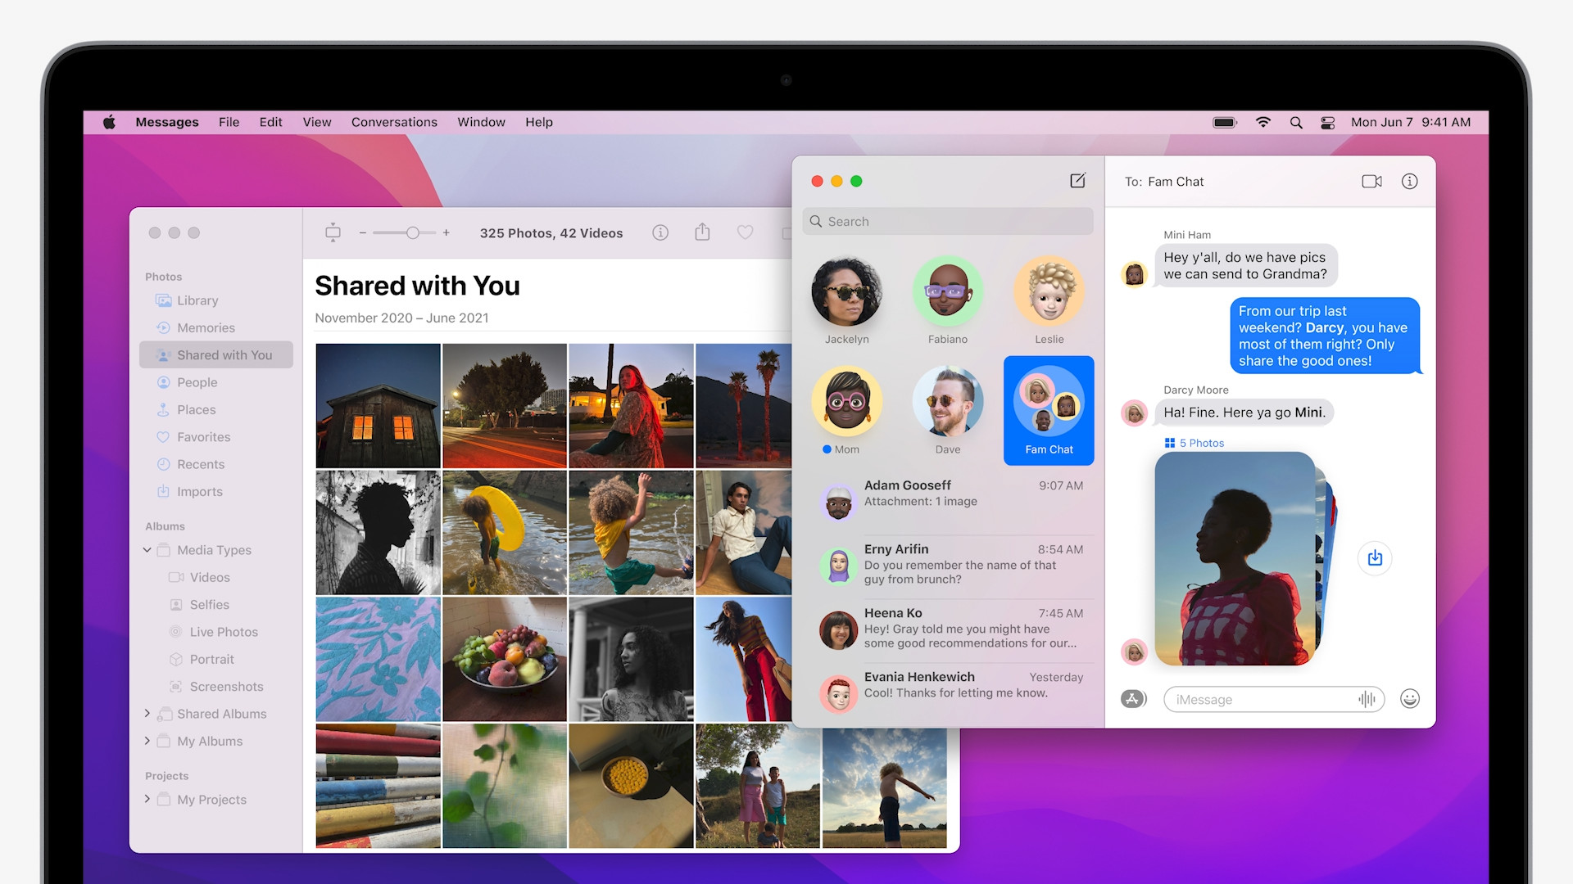Open the emoji picker in Messages
1573x884 pixels.
coord(1409,699)
